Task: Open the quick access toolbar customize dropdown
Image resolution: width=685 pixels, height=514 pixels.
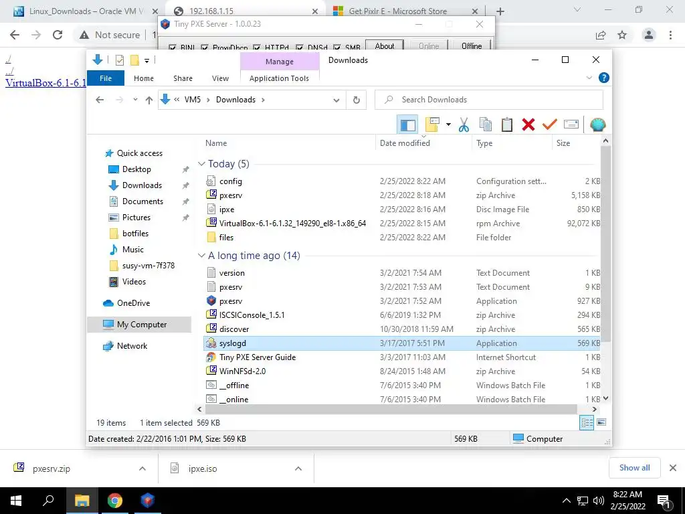Action: (x=146, y=61)
